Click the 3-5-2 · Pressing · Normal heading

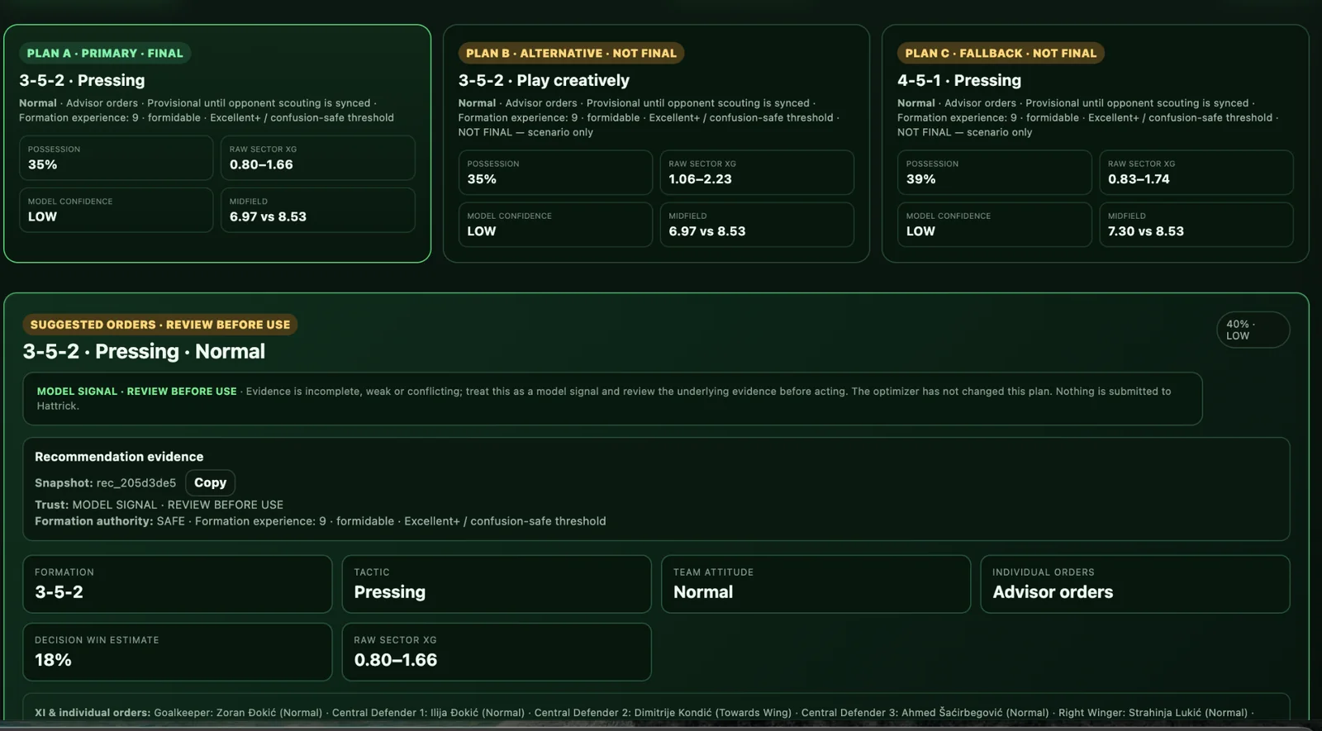(x=144, y=351)
